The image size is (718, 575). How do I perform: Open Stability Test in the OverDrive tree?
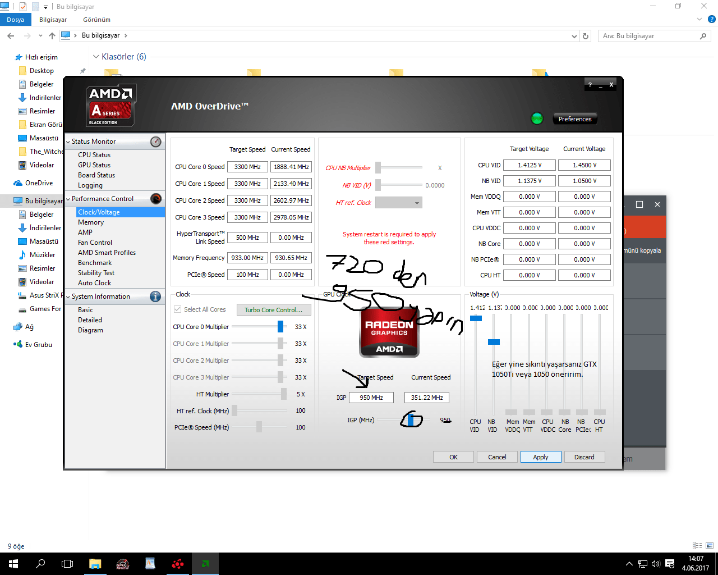96,273
